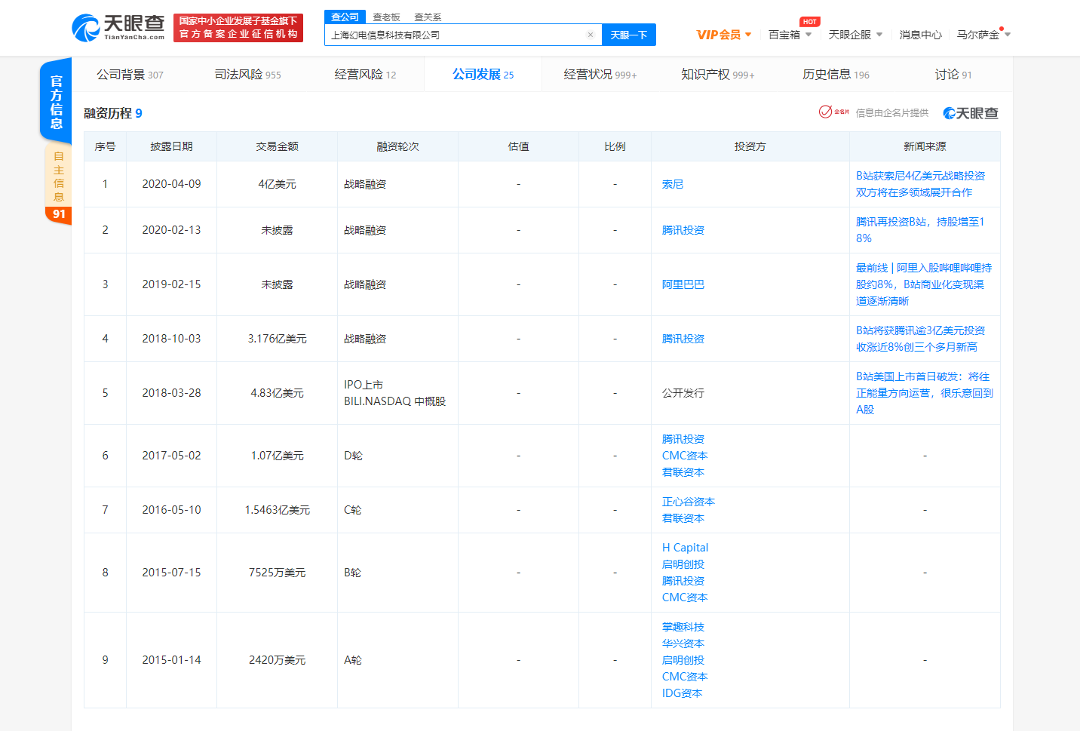Open news link 腾讯再投资B站
This screenshot has height=731, width=1080.
(x=920, y=230)
